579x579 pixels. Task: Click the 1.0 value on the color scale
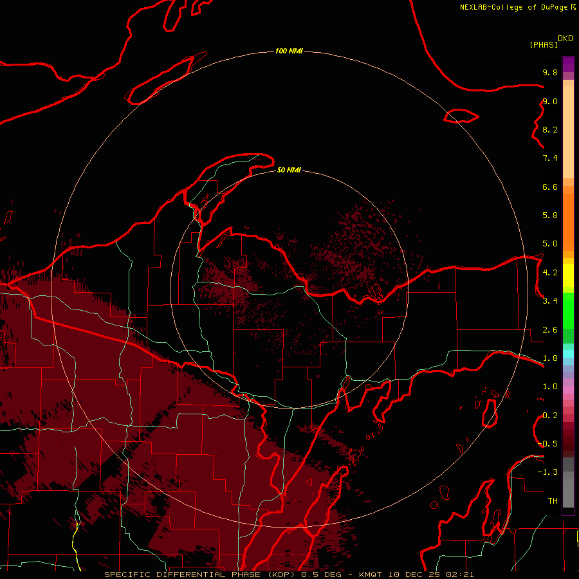coord(550,387)
